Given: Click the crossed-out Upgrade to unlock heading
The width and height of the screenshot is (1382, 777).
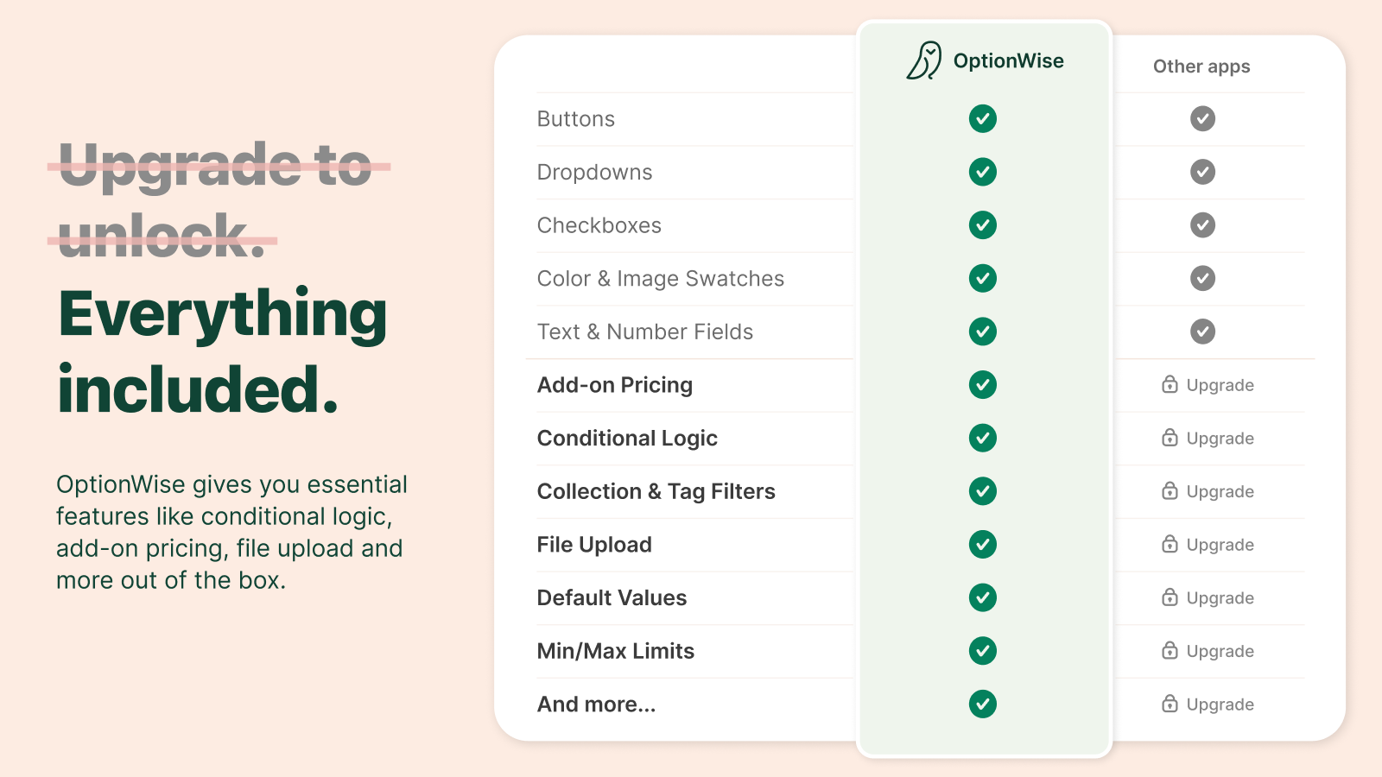Looking at the screenshot, I should click(216, 199).
